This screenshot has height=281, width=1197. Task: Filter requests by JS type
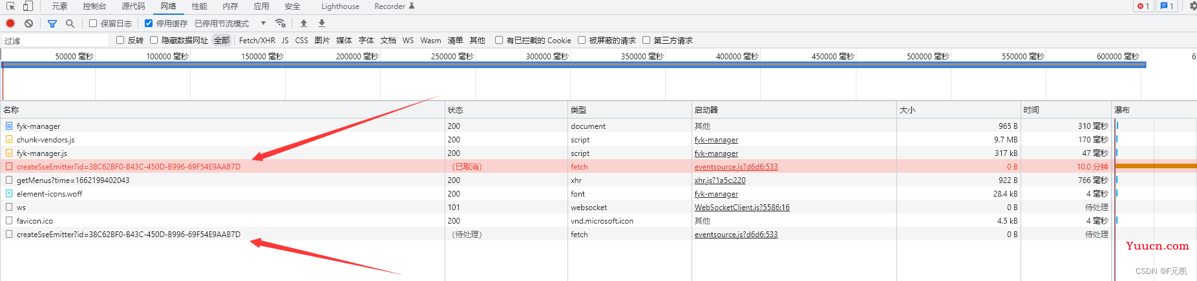[x=285, y=40]
